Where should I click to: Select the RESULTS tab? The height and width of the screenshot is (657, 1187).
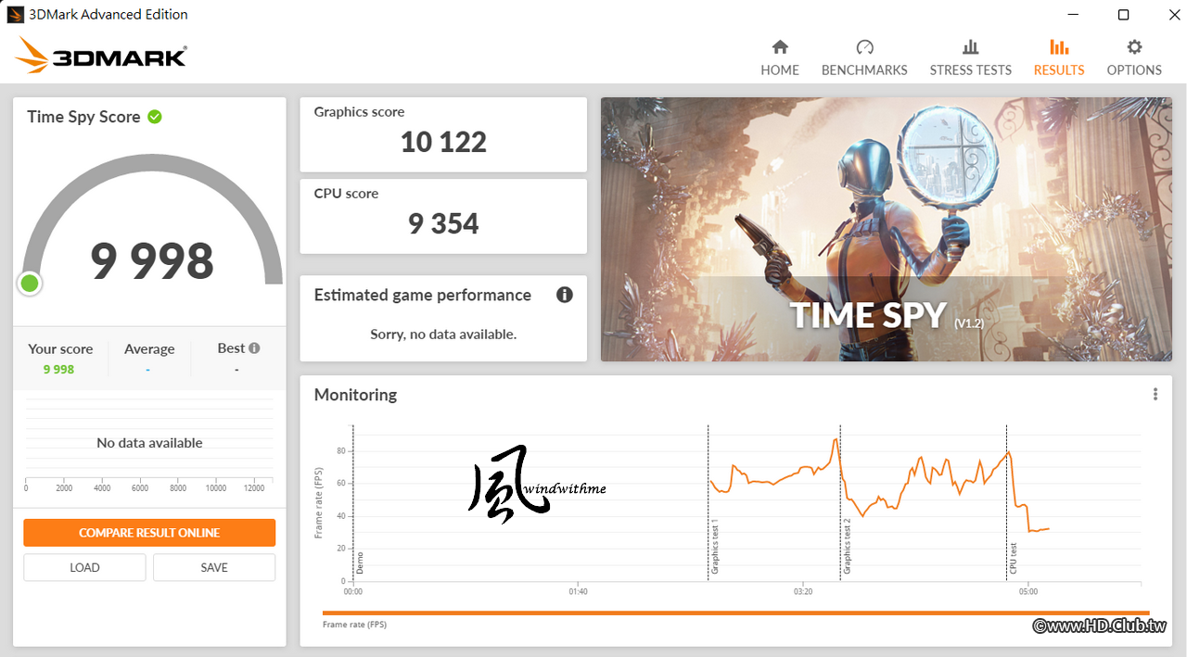pyautogui.click(x=1059, y=57)
